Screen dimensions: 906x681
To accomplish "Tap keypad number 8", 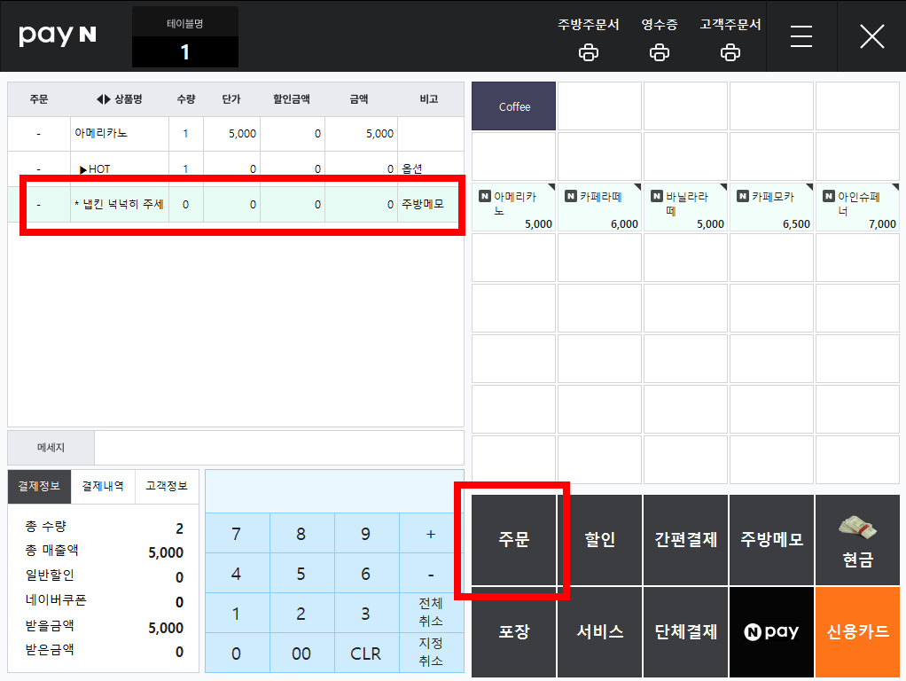I will coord(301,534).
